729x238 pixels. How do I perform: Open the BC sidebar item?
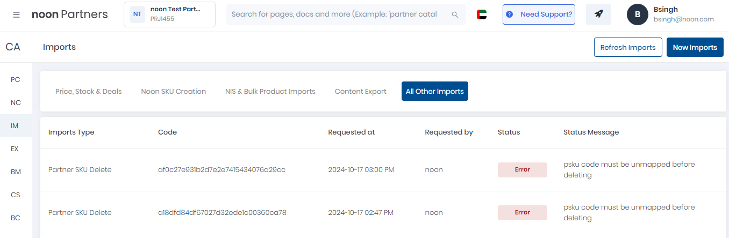click(16, 218)
